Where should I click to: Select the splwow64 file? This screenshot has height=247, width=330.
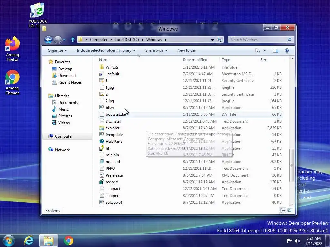114,202
